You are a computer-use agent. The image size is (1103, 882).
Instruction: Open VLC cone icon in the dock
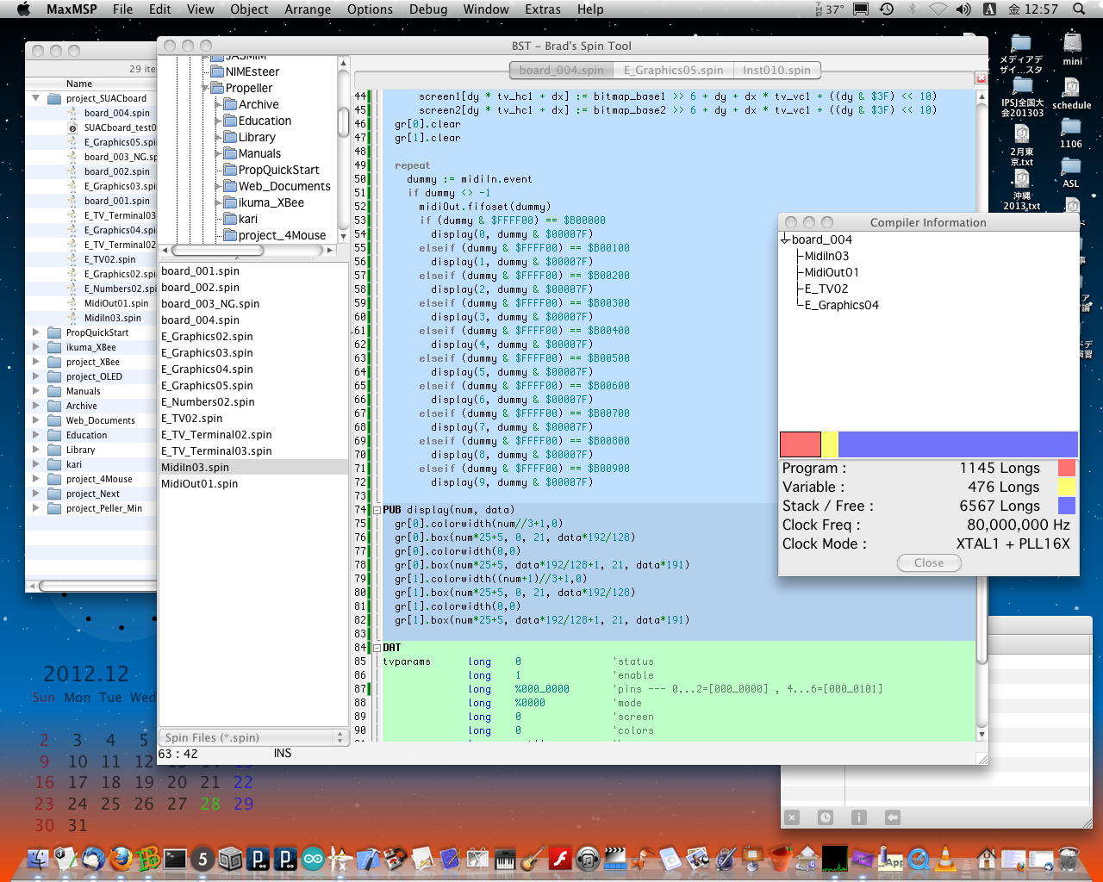(945, 859)
